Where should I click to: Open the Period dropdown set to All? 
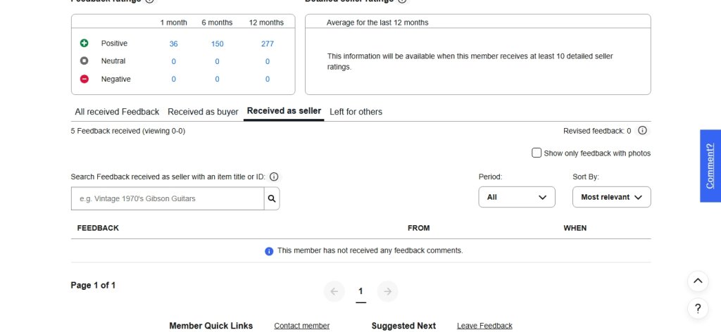click(517, 197)
